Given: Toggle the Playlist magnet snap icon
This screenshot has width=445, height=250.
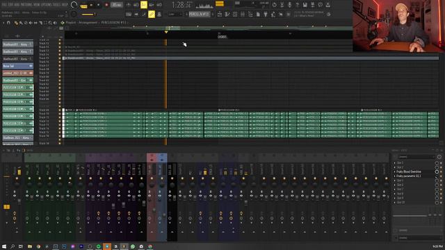Looking at the screenshot, I should tap(8, 22).
